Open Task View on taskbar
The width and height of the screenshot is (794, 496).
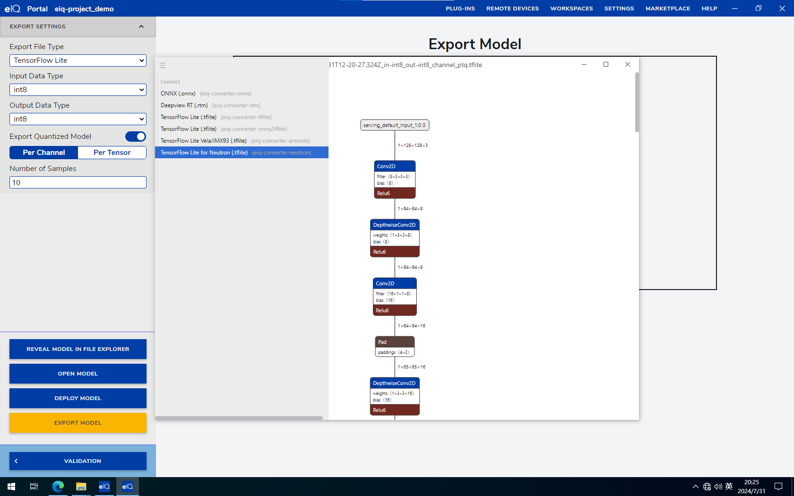(34, 487)
